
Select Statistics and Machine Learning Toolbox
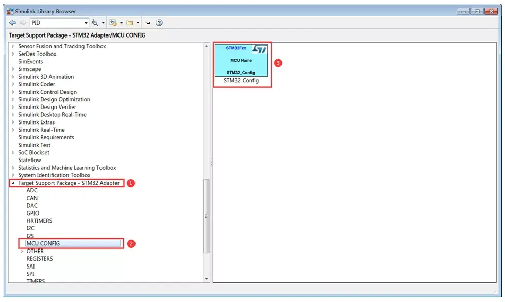[x=67, y=168]
